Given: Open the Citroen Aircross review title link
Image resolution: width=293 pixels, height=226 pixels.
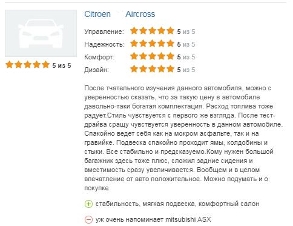Looking at the screenshot, I should 120,14.
